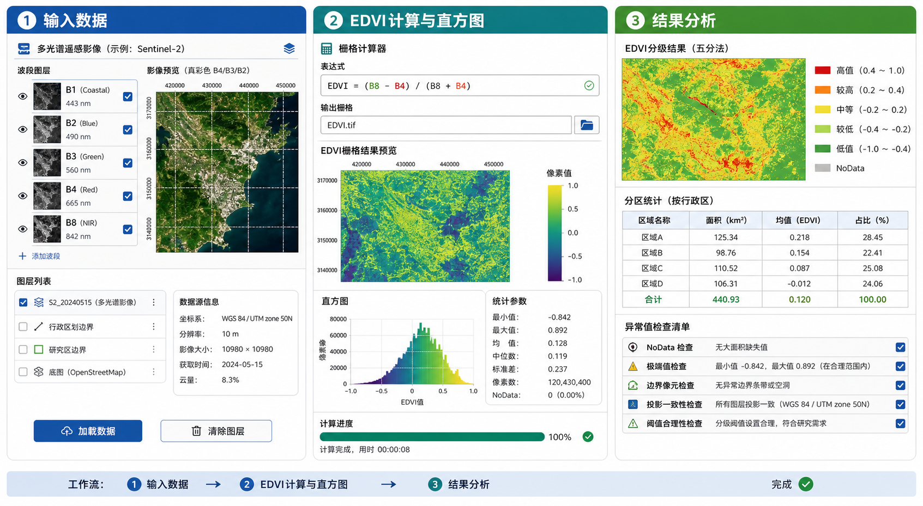Click the red 高值 legend swatch
The width and height of the screenshot is (923, 506).
823,70
